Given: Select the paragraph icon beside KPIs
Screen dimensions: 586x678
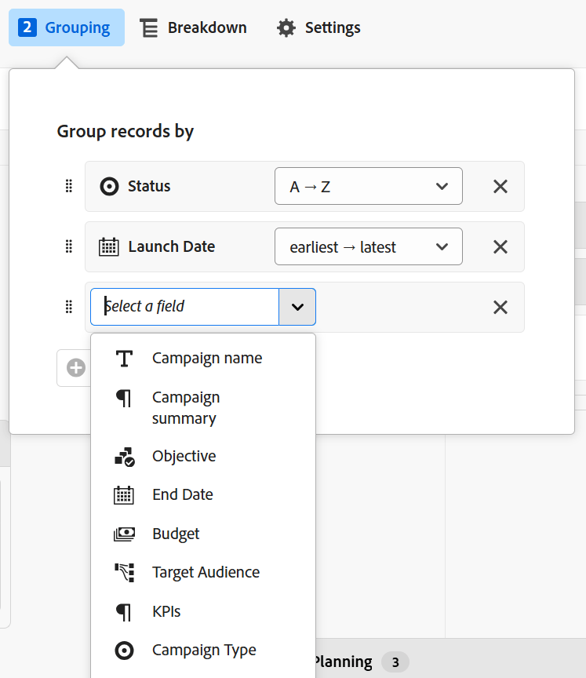Looking at the screenshot, I should point(124,611).
